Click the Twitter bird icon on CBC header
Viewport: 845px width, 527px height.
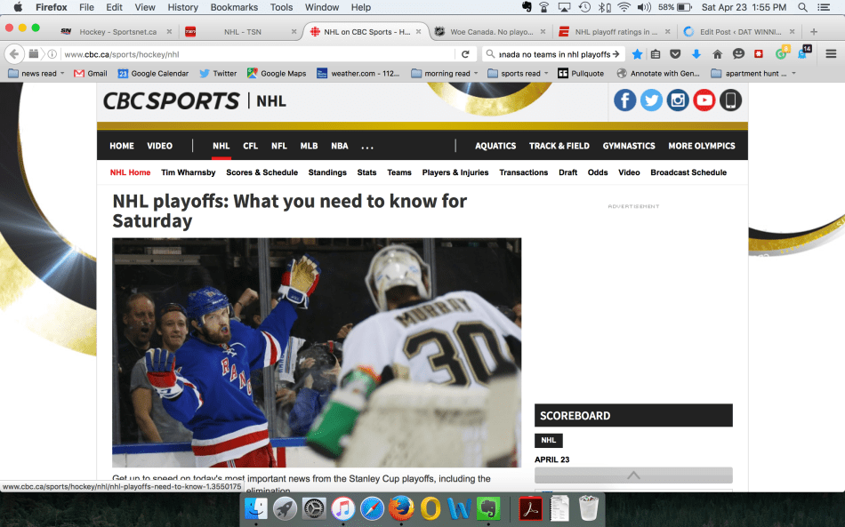coord(651,100)
